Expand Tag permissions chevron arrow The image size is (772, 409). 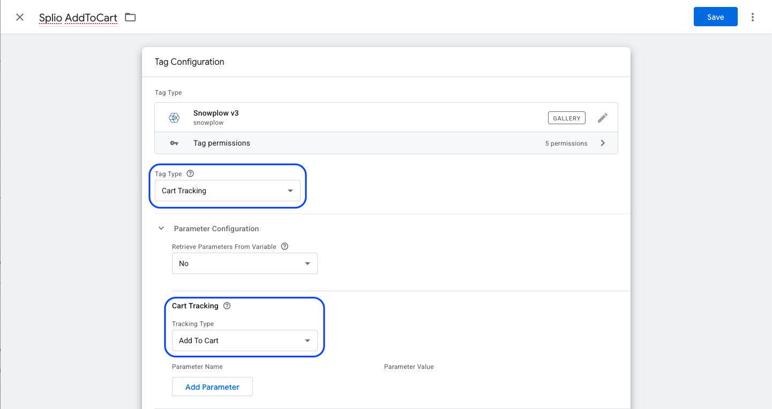603,143
